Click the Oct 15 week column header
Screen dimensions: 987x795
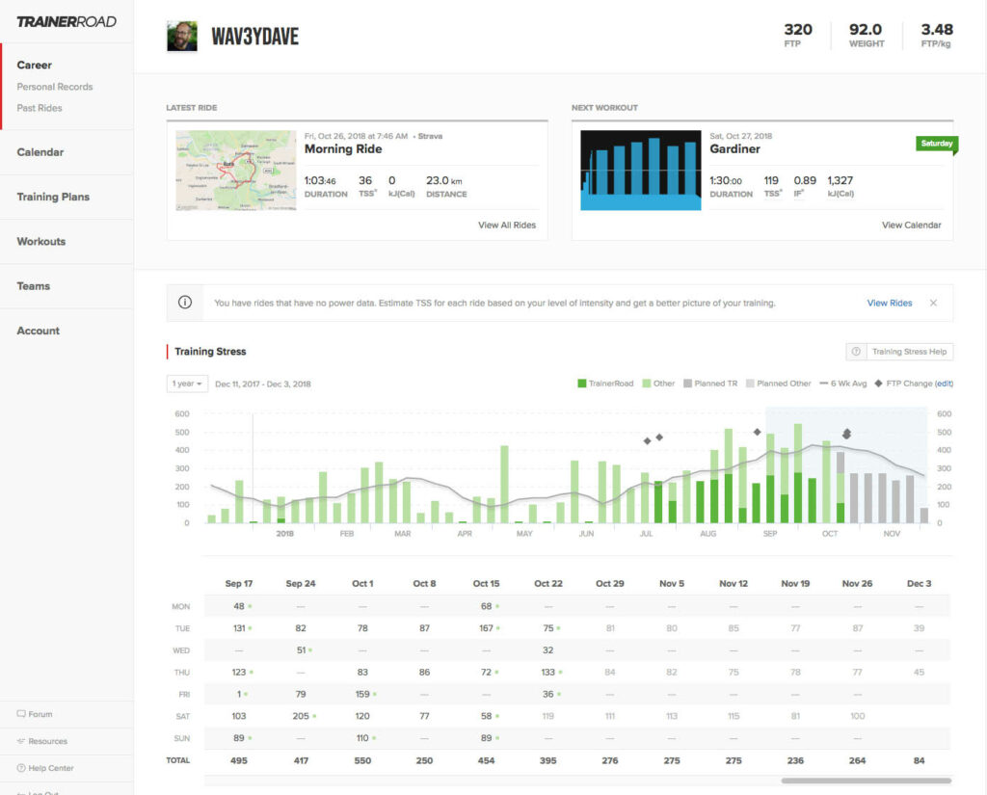[x=486, y=584]
